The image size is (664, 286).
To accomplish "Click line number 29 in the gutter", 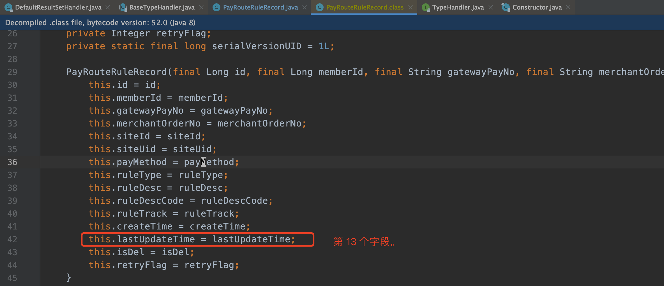I will [x=12, y=72].
